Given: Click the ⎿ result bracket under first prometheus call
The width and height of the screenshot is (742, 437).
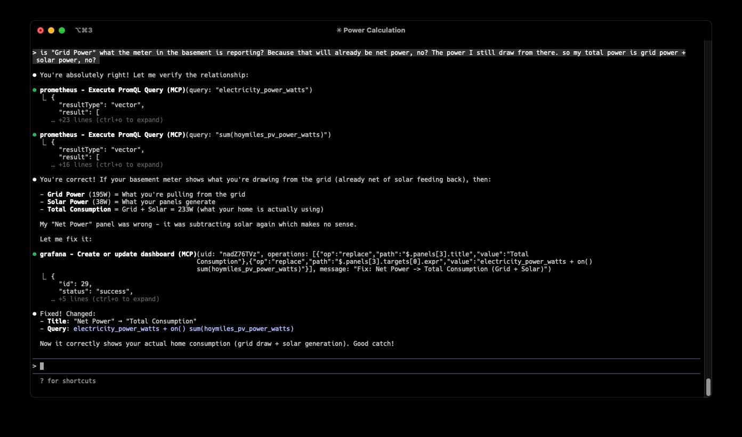Looking at the screenshot, I should coord(45,97).
